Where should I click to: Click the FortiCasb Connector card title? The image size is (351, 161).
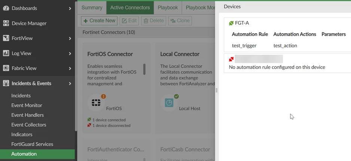(185, 149)
